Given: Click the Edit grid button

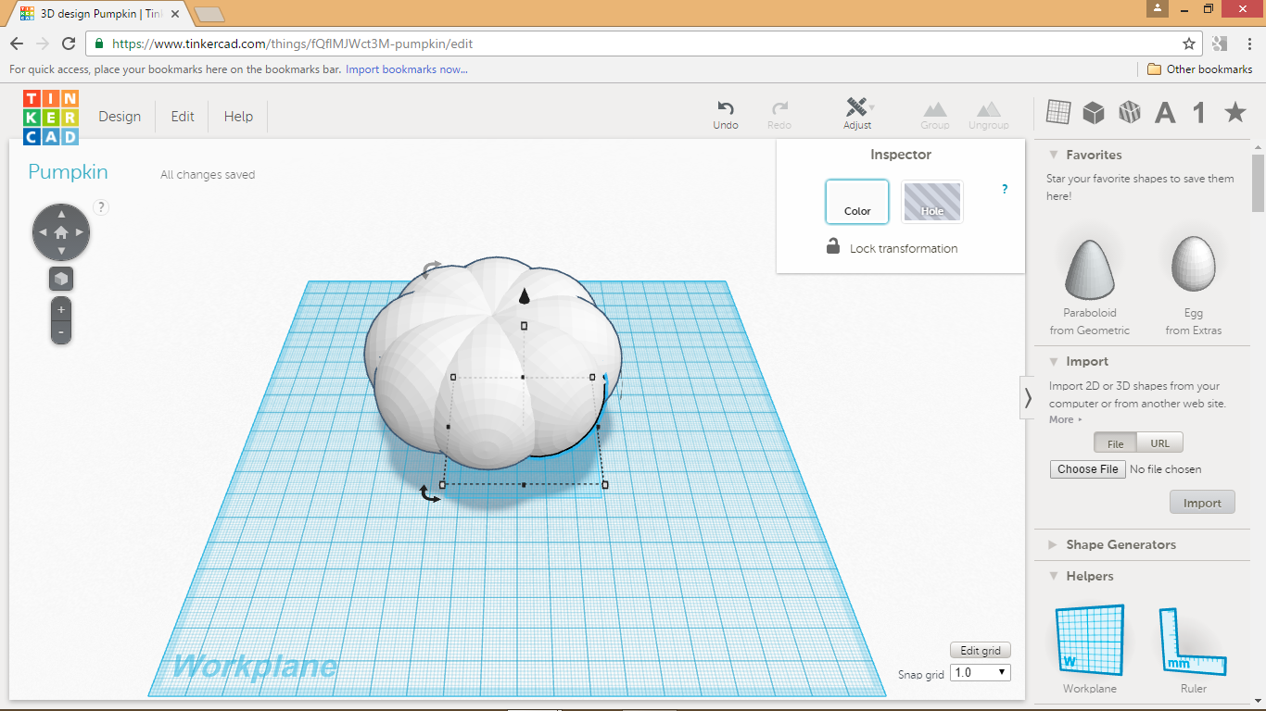Looking at the screenshot, I should click(980, 649).
